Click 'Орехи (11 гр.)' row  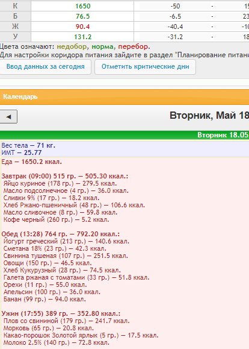click(45, 285)
